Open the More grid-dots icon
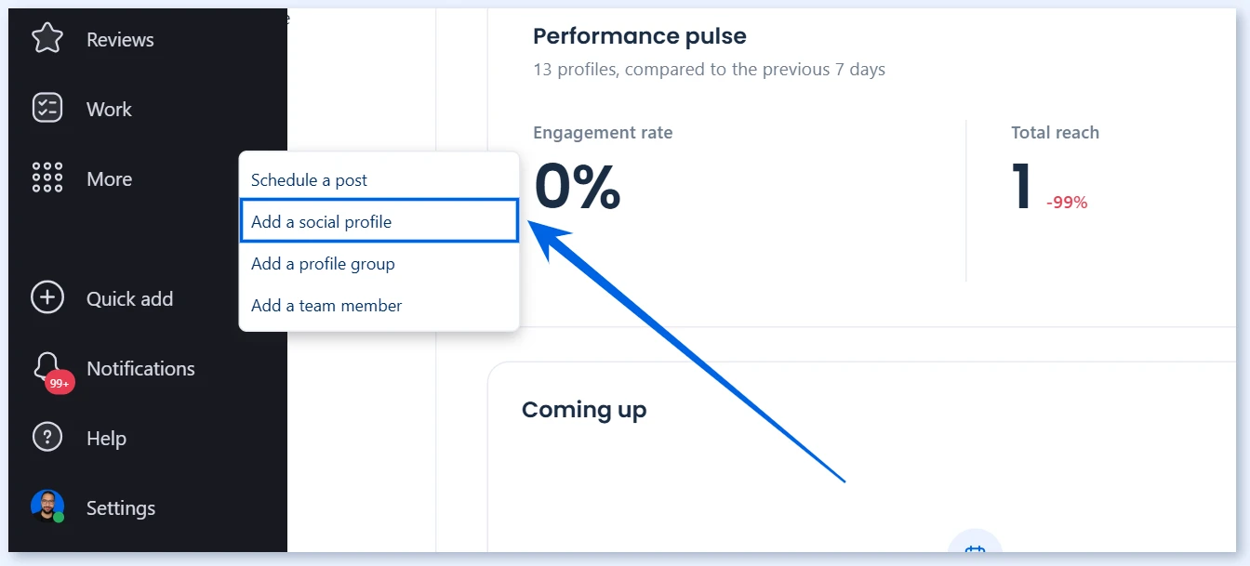 (x=47, y=178)
